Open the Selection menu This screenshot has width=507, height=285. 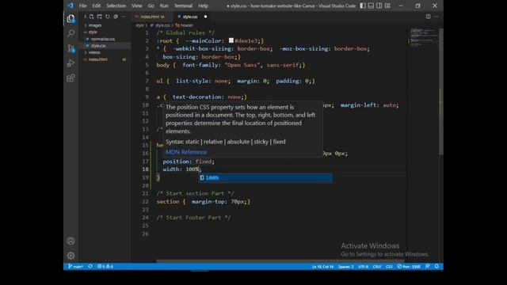click(x=116, y=6)
